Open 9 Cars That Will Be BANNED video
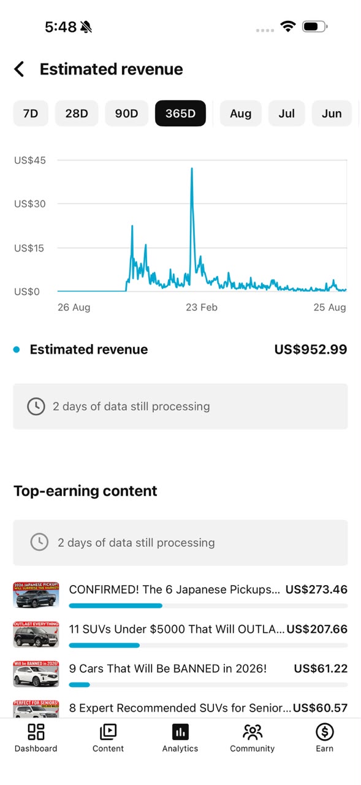Viewport: 361px width, 785px height. [x=168, y=668]
